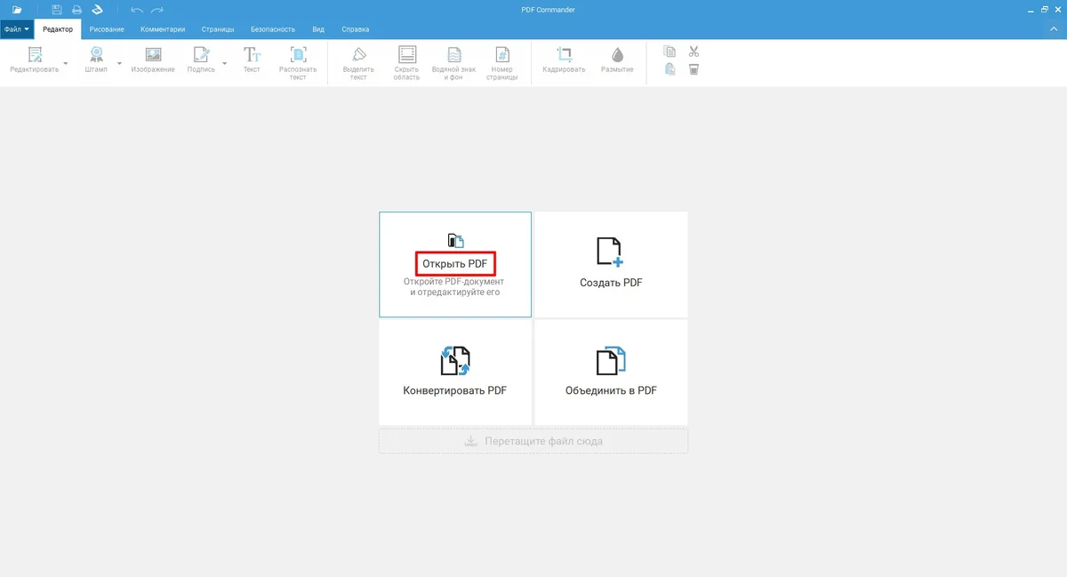
Task: Select the Кадрировать crop tool
Action: point(564,60)
